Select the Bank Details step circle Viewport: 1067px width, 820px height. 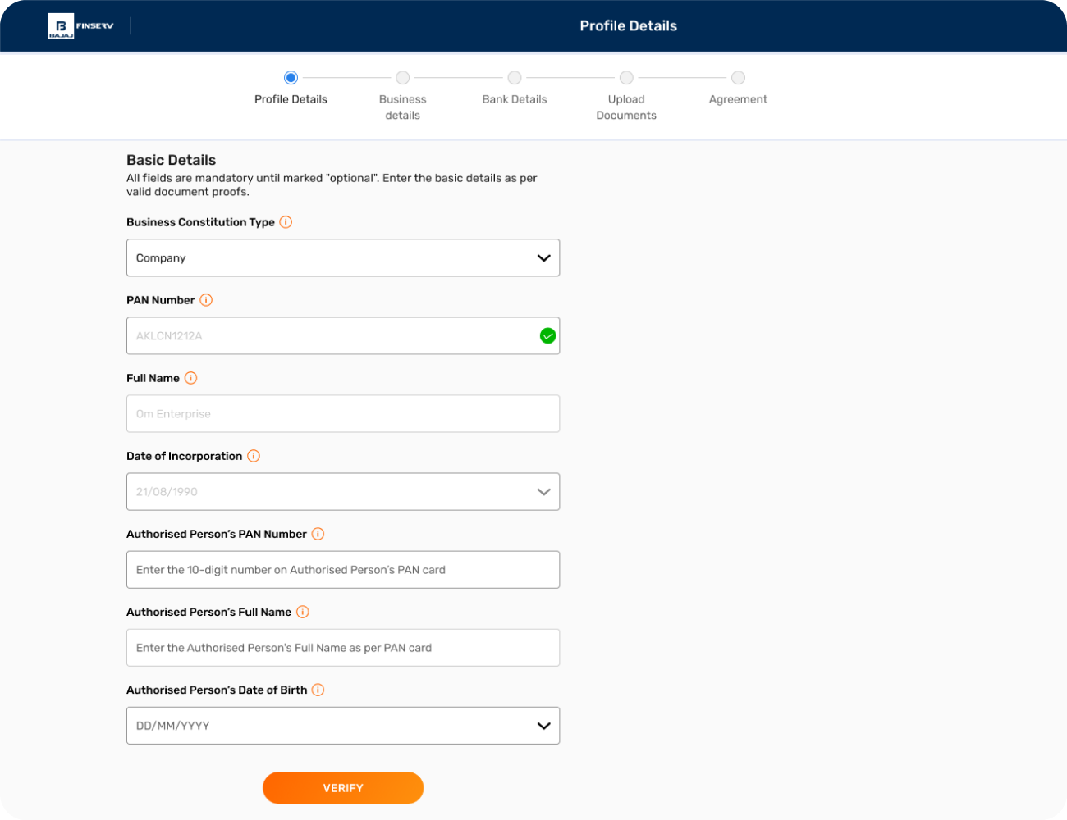point(515,78)
